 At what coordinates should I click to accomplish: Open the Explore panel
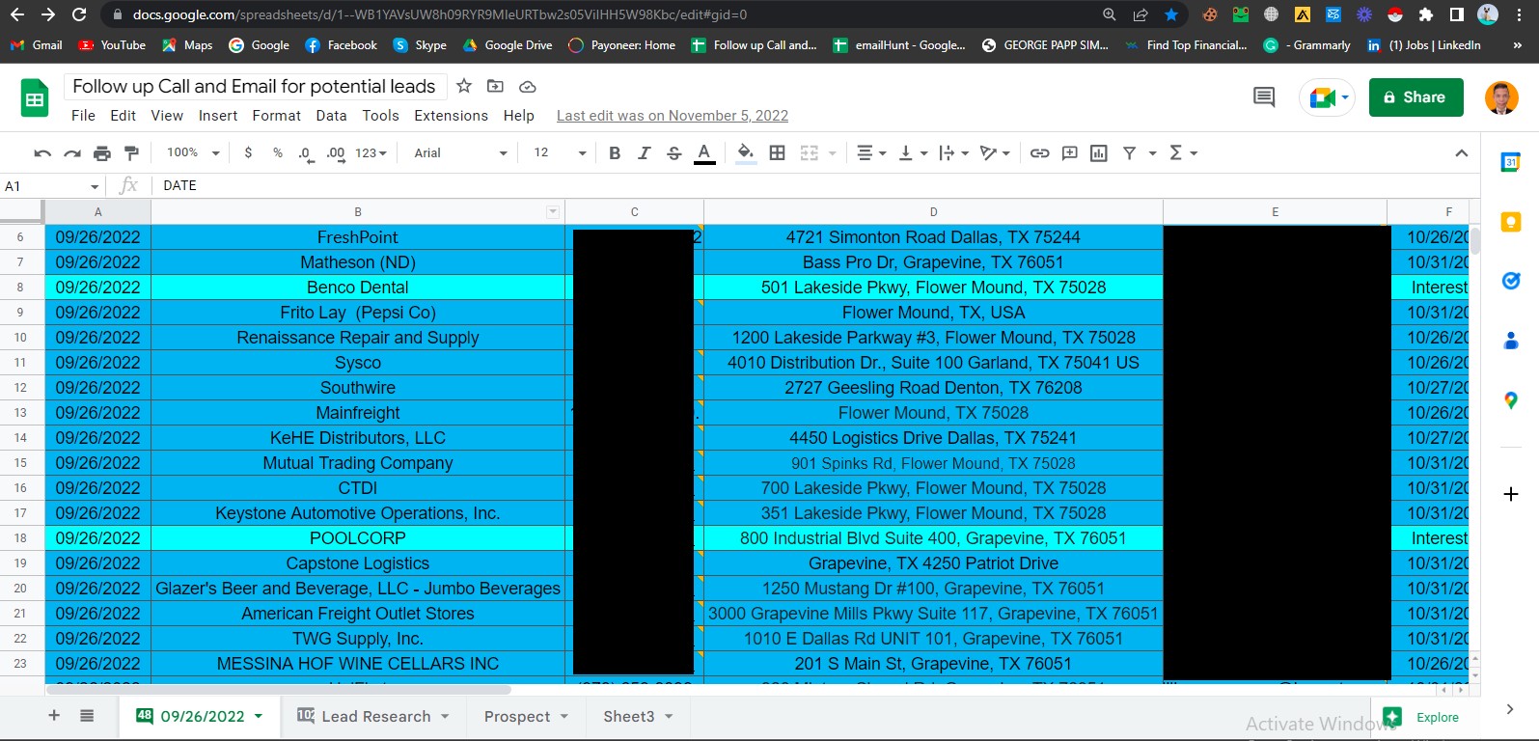pos(1422,717)
